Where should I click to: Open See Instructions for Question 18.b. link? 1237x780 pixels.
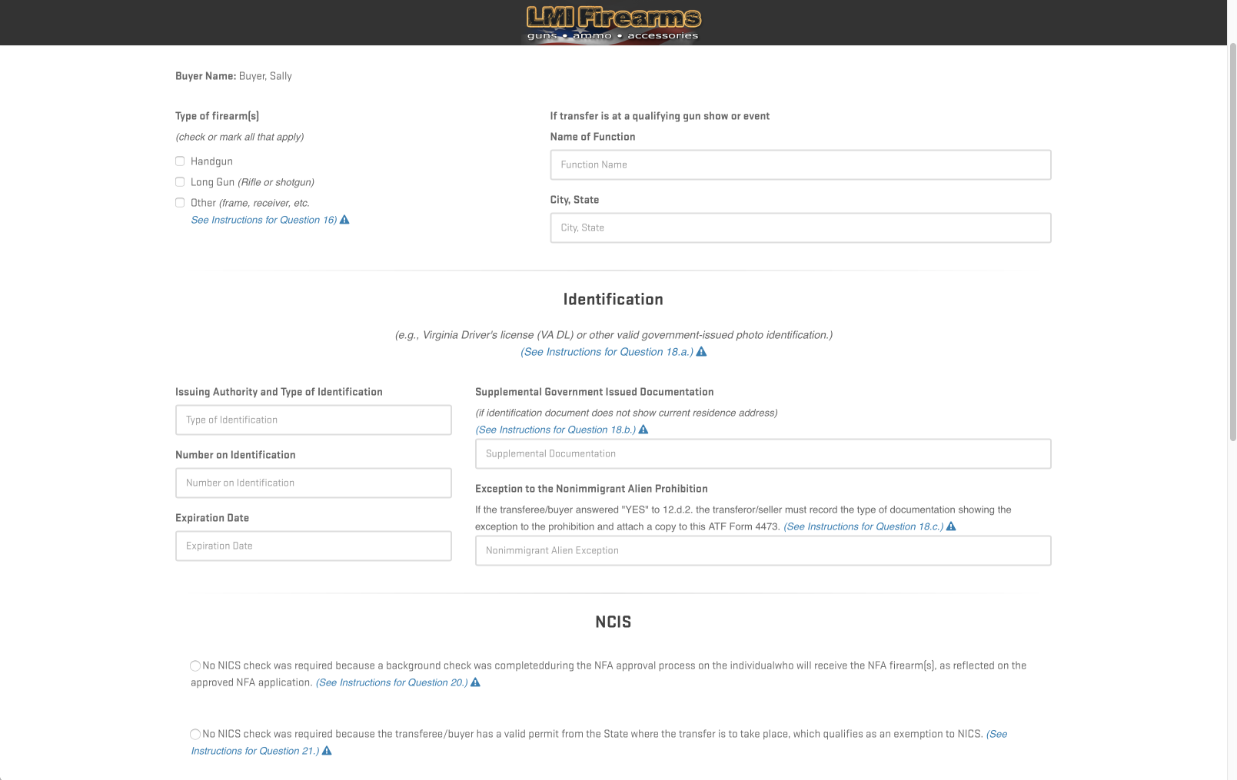[556, 430]
